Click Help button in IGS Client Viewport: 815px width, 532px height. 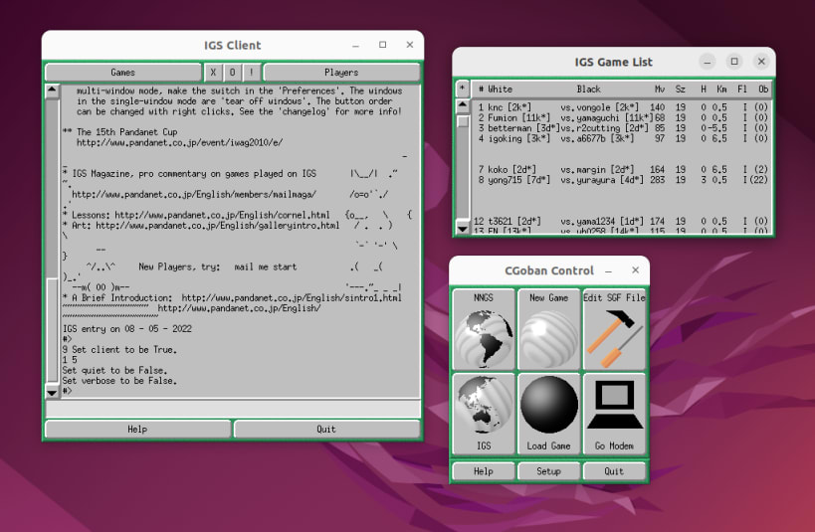(x=137, y=430)
